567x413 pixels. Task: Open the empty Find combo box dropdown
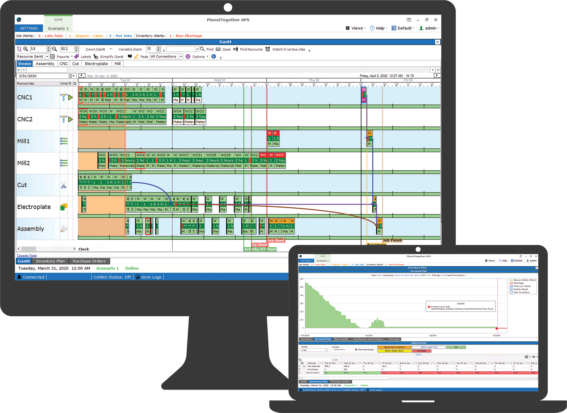click(197, 49)
